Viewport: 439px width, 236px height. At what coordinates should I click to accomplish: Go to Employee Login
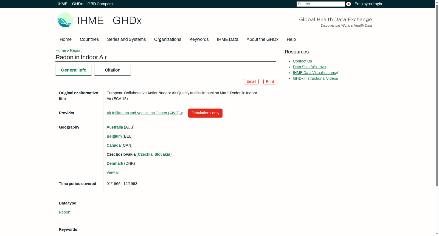pyautogui.click(x=368, y=4)
